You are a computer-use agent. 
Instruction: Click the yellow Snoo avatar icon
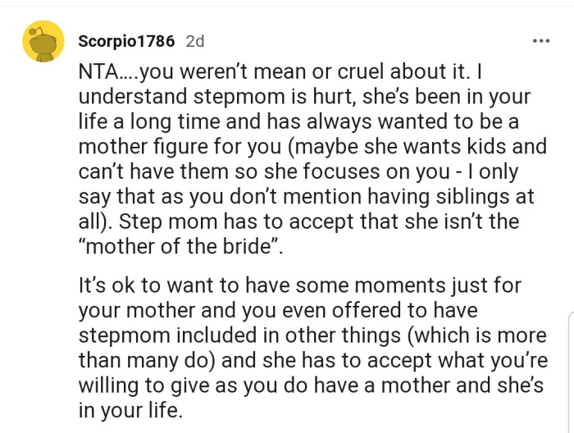click(x=41, y=41)
